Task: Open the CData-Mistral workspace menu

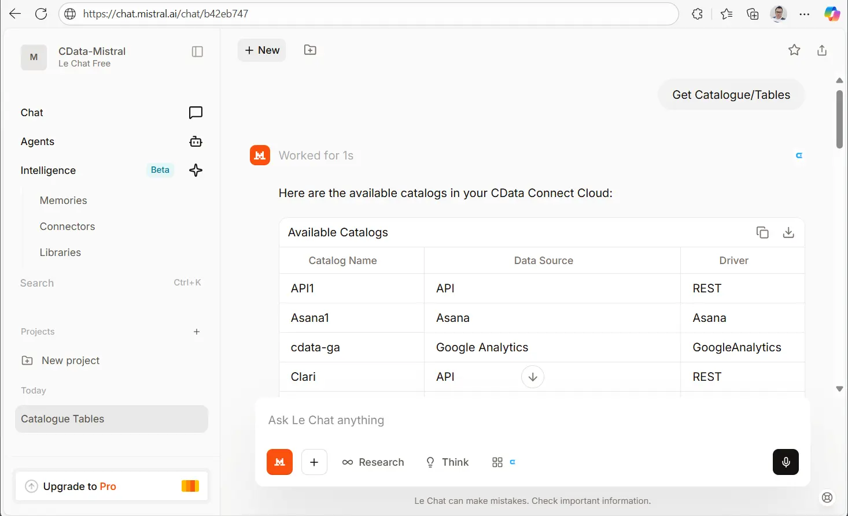Action: click(x=91, y=57)
